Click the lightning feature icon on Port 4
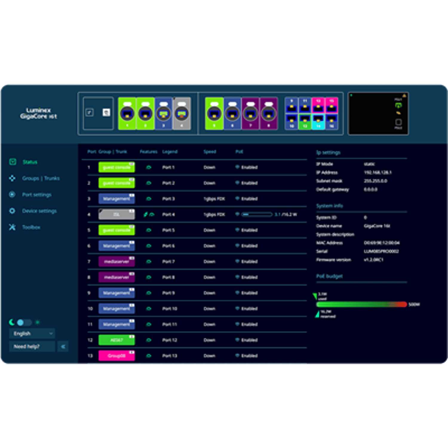Image resolution: width=448 pixels, height=448 pixels. click(x=146, y=214)
